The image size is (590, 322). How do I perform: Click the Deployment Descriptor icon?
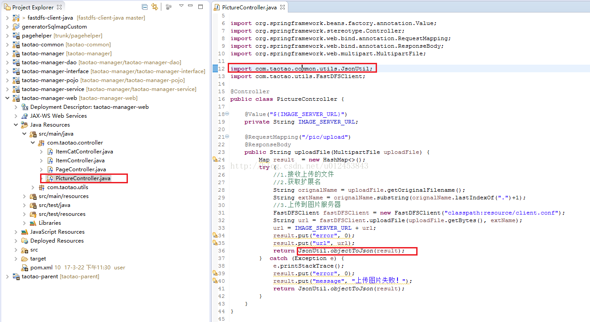click(25, 107)
